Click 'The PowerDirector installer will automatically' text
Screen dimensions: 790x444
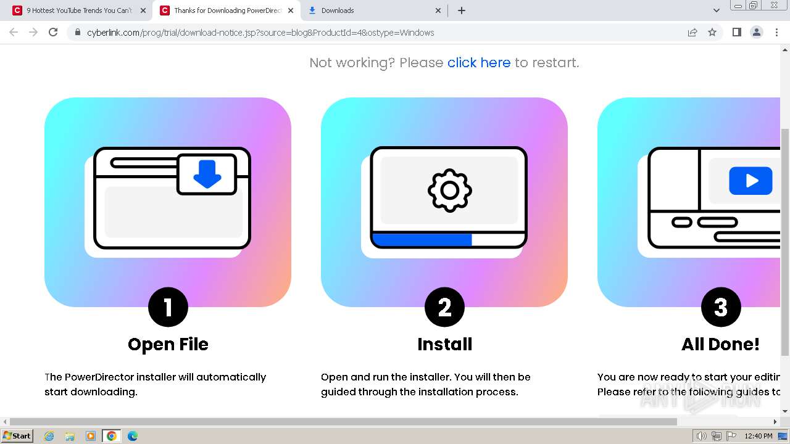click(x=155, y=377)
